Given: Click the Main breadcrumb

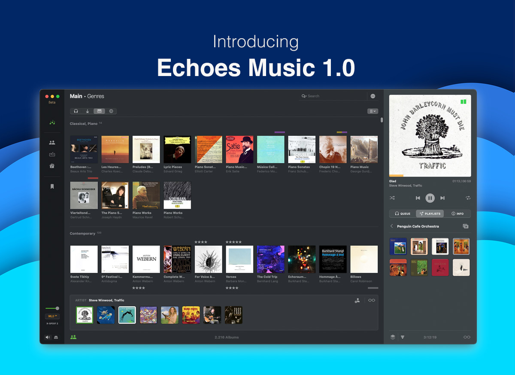Looking at the screenshot, I should tap(76, 96).
